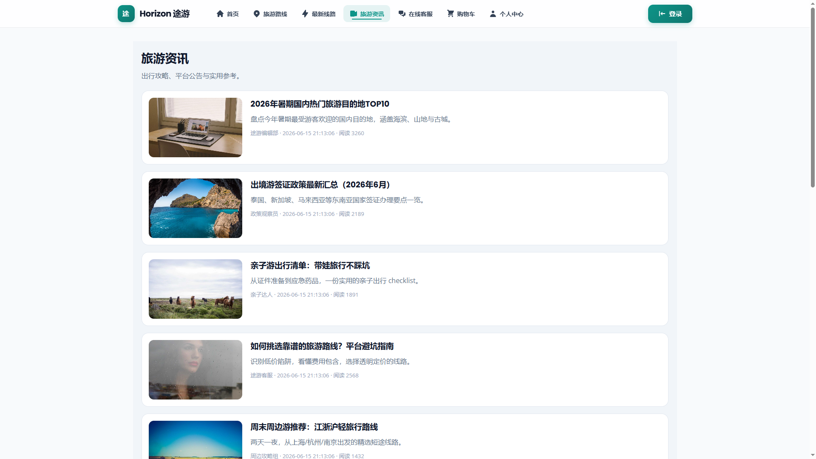Viewport: 816px width, 459px height.
Task: Click the 登录 button
Action: point(670,14)
